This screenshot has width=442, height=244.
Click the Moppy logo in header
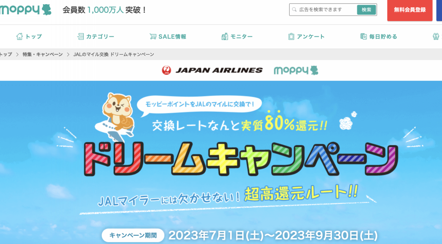(25, 10)
